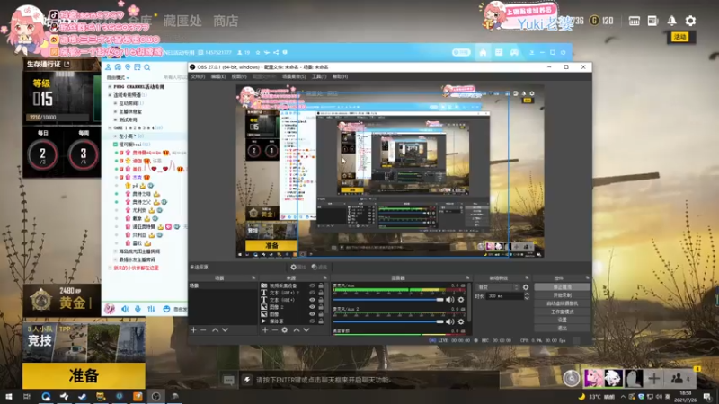Move scene up in OBS Scenes panel
Image resolution: width=719 pixels, height=404 pixels.
(215, 329)
